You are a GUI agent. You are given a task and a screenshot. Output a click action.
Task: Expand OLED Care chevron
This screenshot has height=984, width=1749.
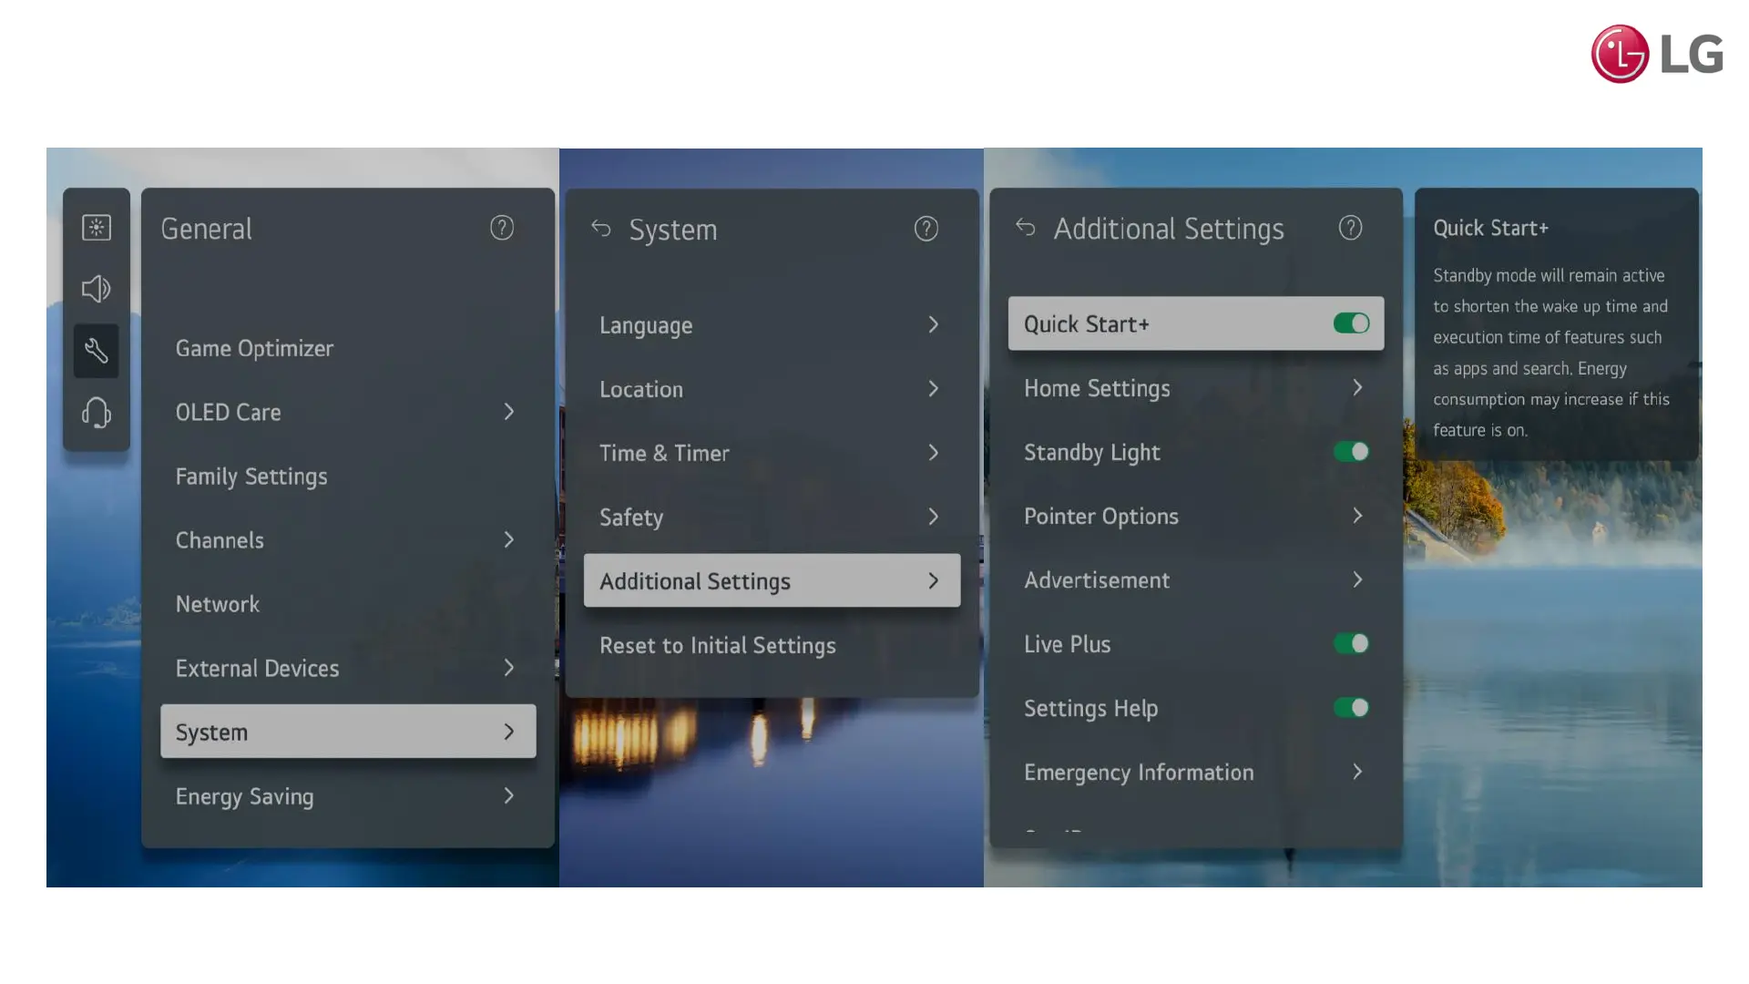coord(509,412)
